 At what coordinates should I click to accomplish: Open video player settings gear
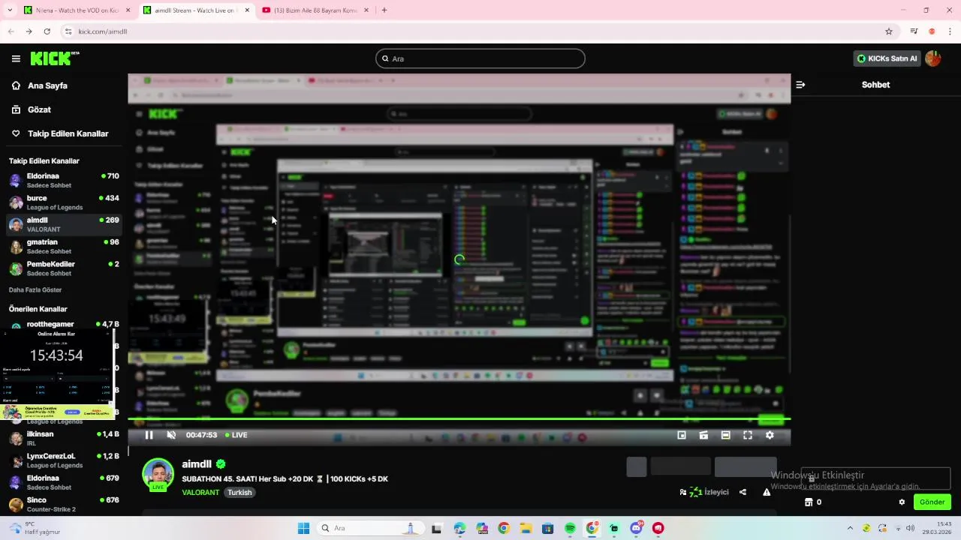(770, 435)
